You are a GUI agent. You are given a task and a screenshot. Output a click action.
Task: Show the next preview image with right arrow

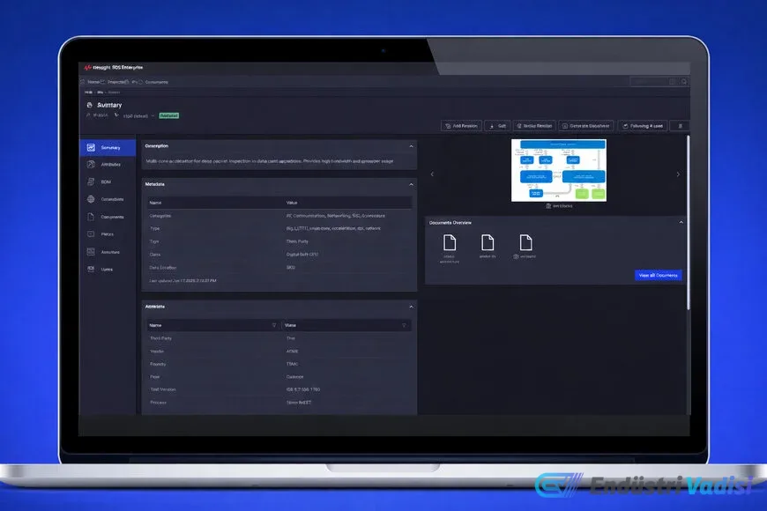click(678, 174)
